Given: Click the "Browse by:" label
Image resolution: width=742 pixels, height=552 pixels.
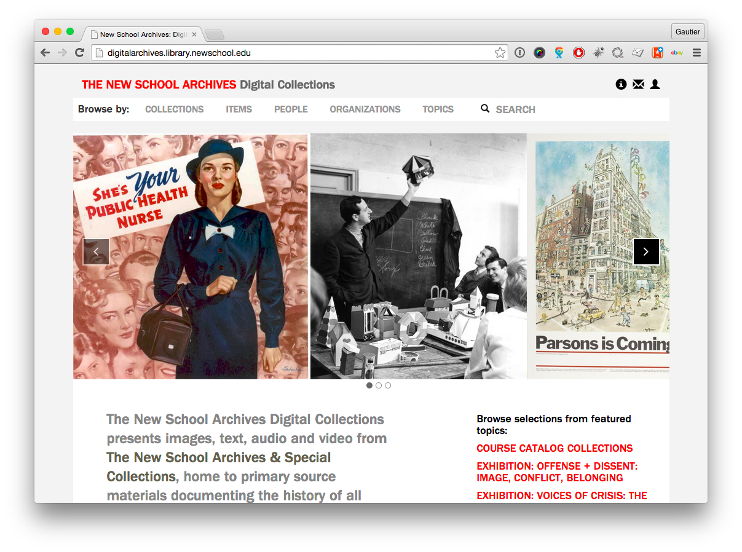Looking at the screenshot, I should tap(104, 109).
